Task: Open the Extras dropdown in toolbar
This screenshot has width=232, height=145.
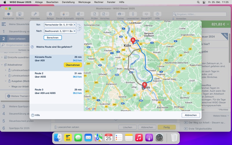Action: click(x=120, y=14)
